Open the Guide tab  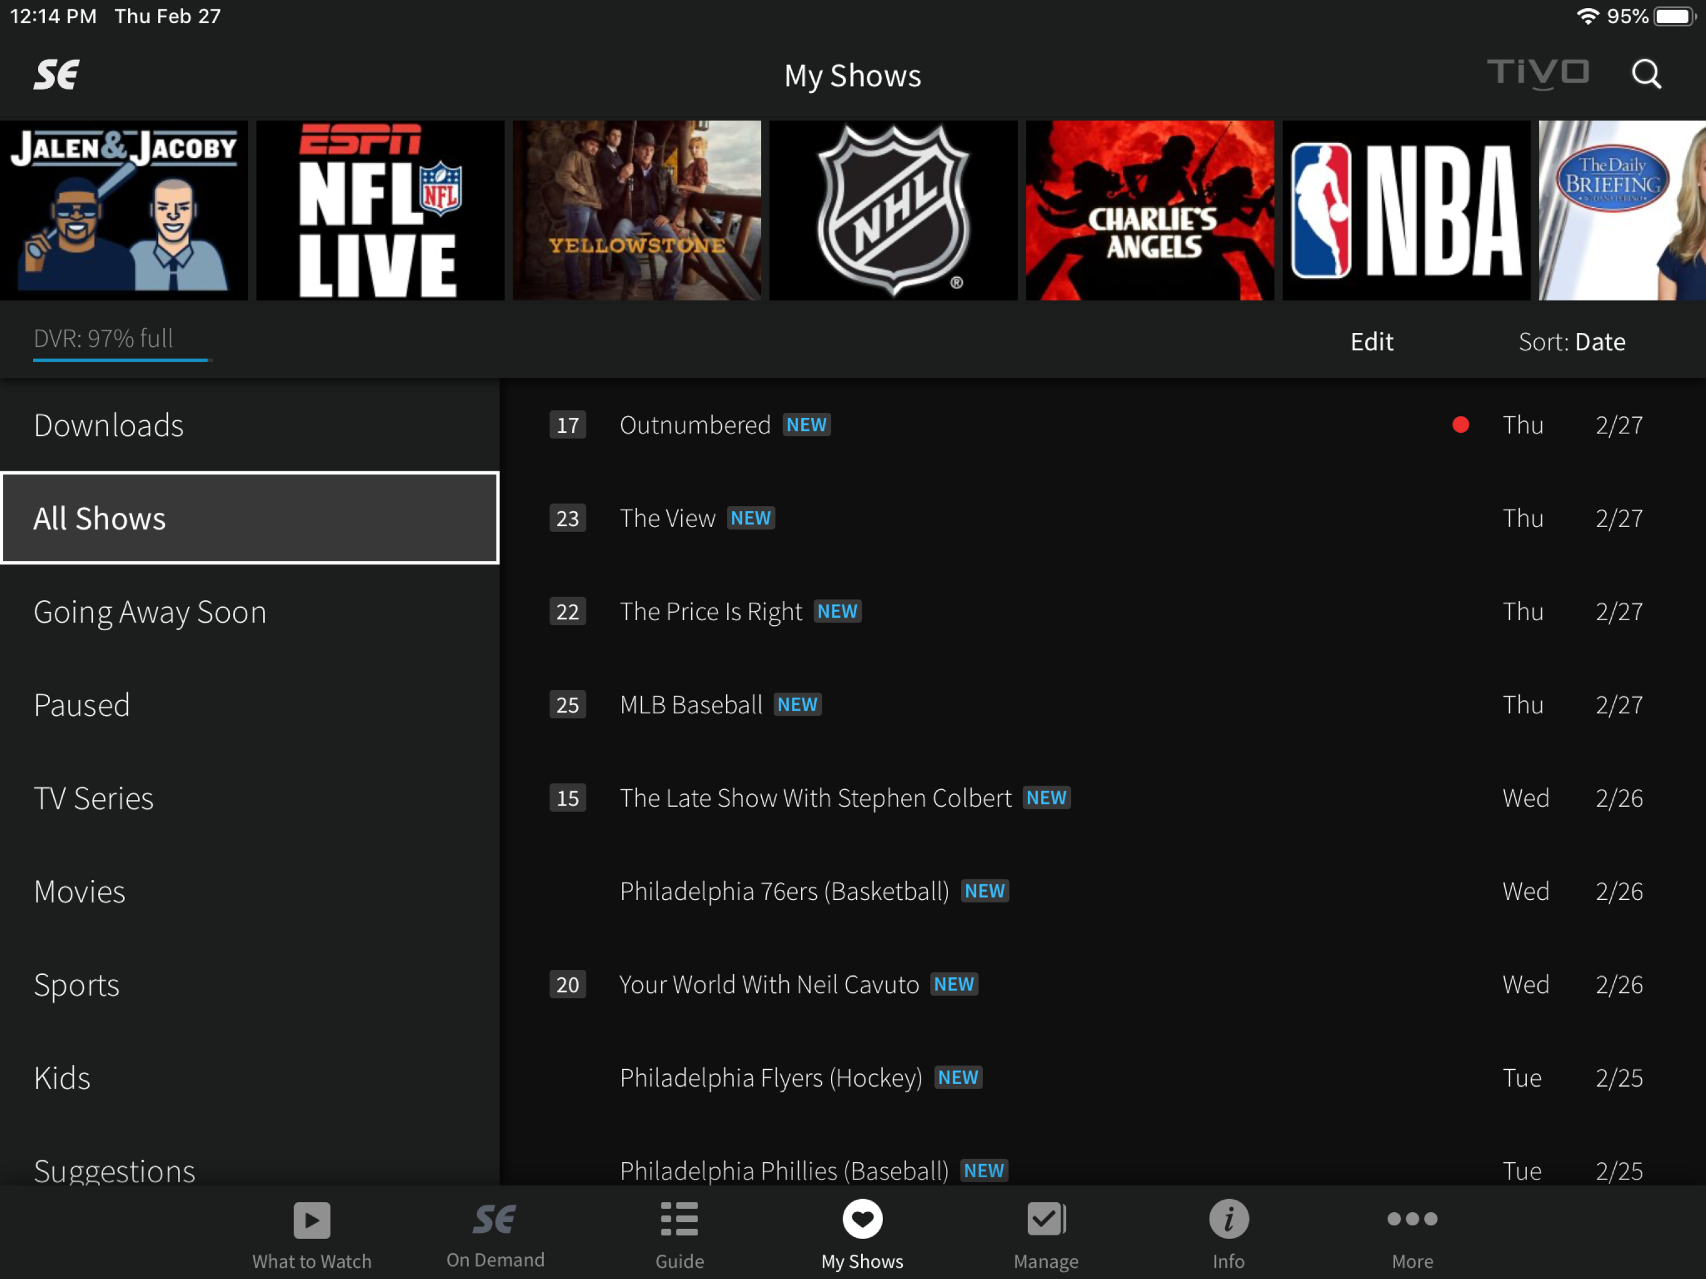click(x=679, y=1235)
